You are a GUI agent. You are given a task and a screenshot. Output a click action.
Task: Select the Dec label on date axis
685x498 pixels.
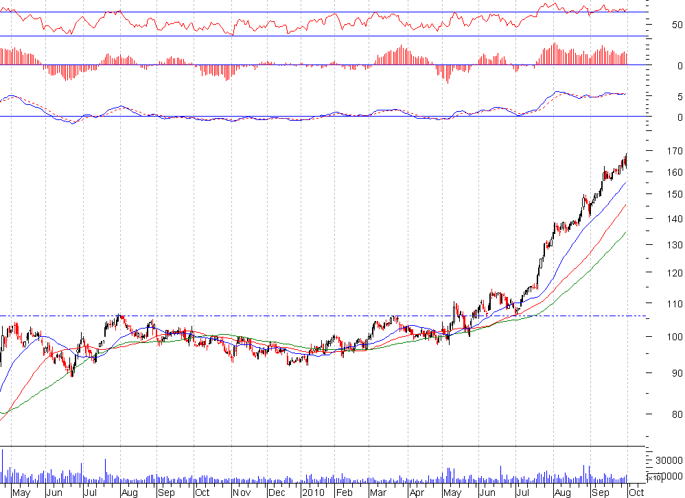[276, 493]
